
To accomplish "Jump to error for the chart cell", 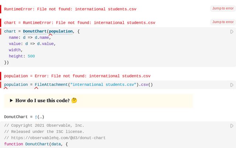I will 223,22.
